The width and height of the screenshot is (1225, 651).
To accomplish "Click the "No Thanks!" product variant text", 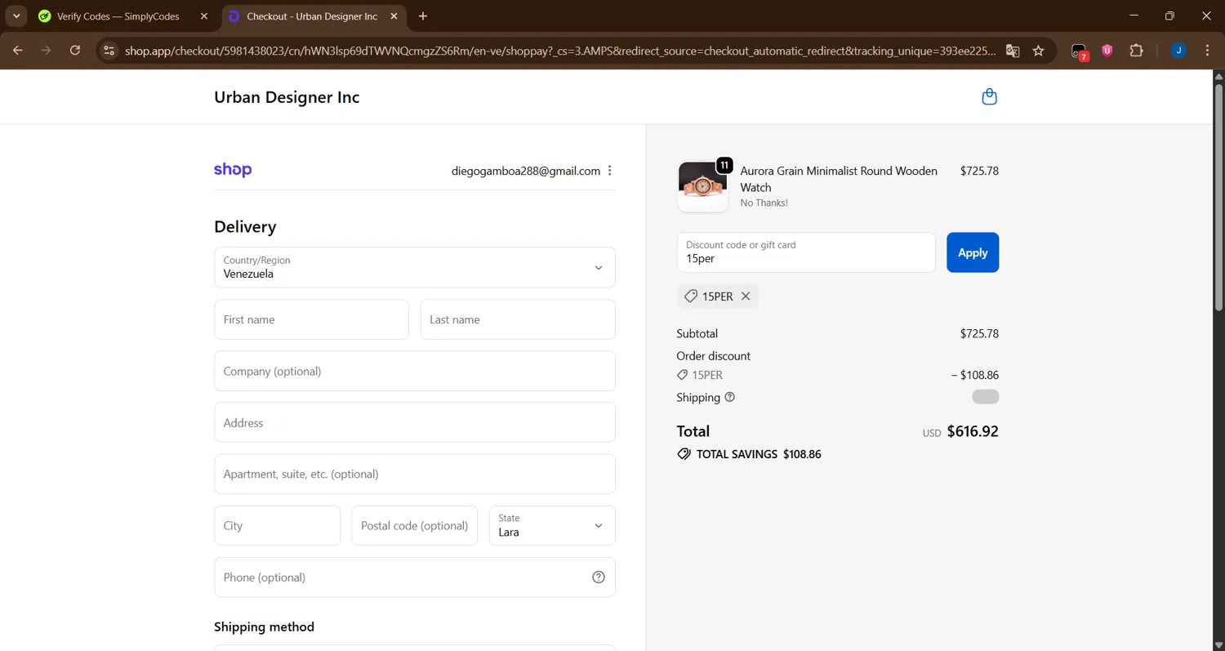I will point(764,203).
